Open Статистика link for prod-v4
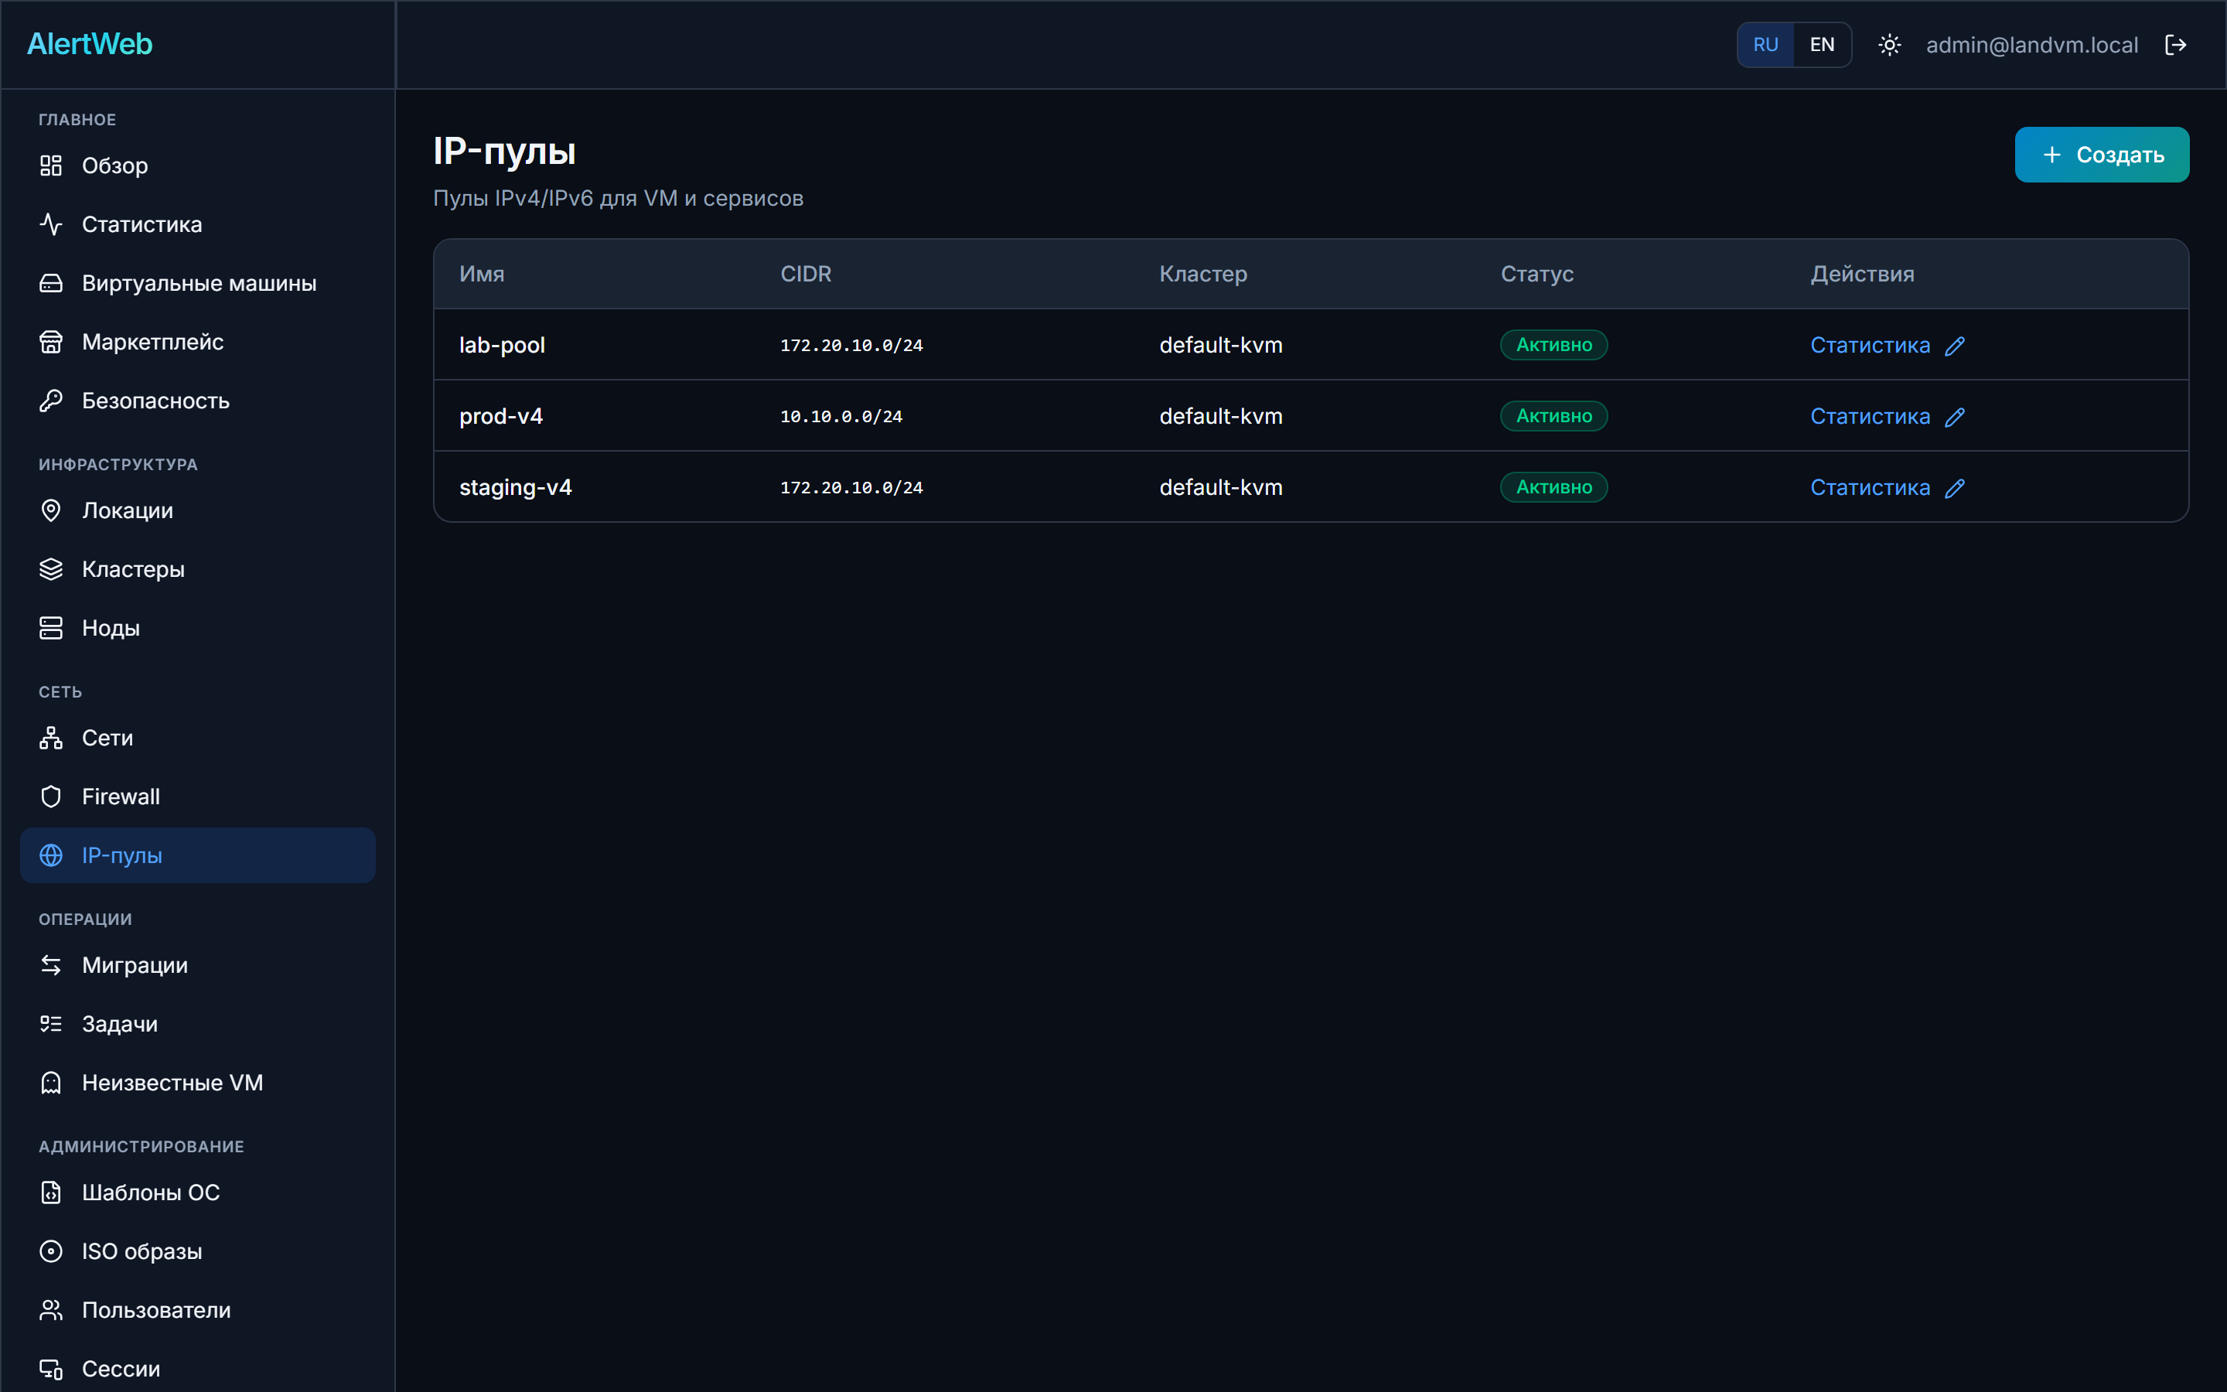 [x=1869, y=416]
